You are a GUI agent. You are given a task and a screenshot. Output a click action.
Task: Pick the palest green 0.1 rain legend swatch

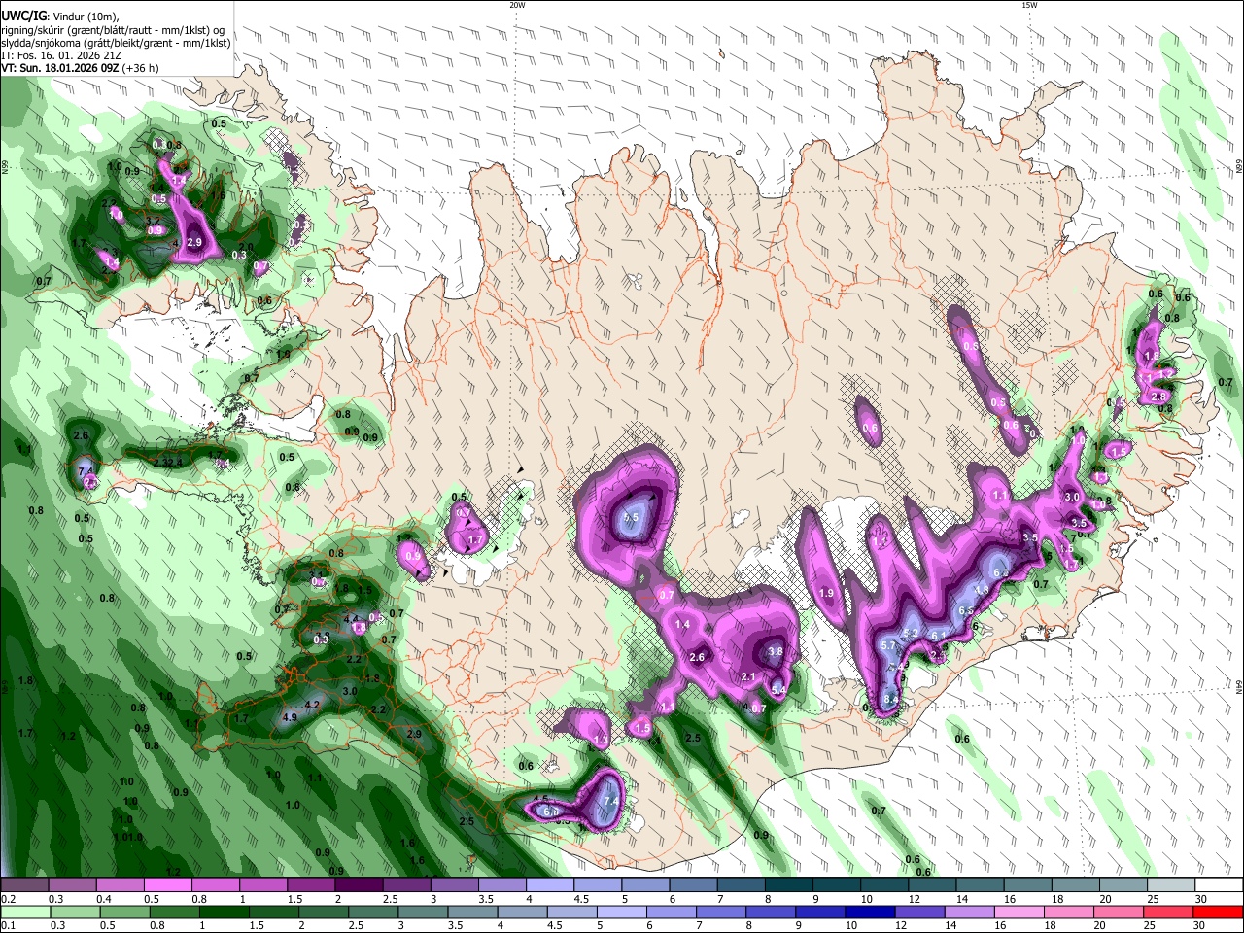coord(26,913)
